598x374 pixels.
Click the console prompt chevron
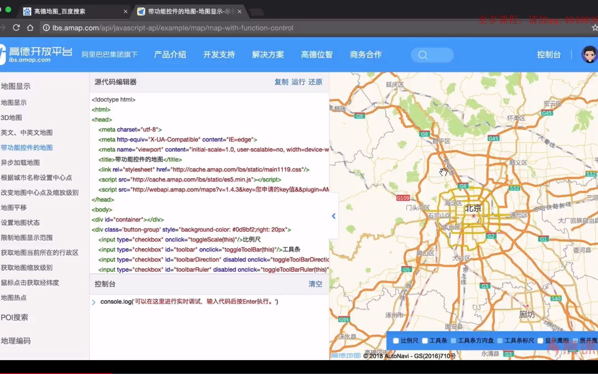click(x=93, y=302)
